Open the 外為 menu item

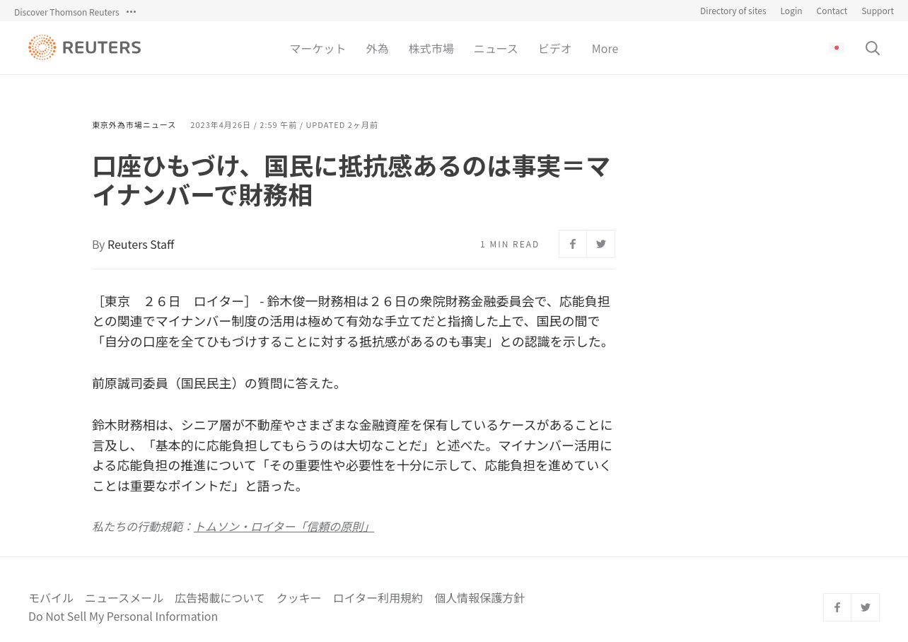377,49
